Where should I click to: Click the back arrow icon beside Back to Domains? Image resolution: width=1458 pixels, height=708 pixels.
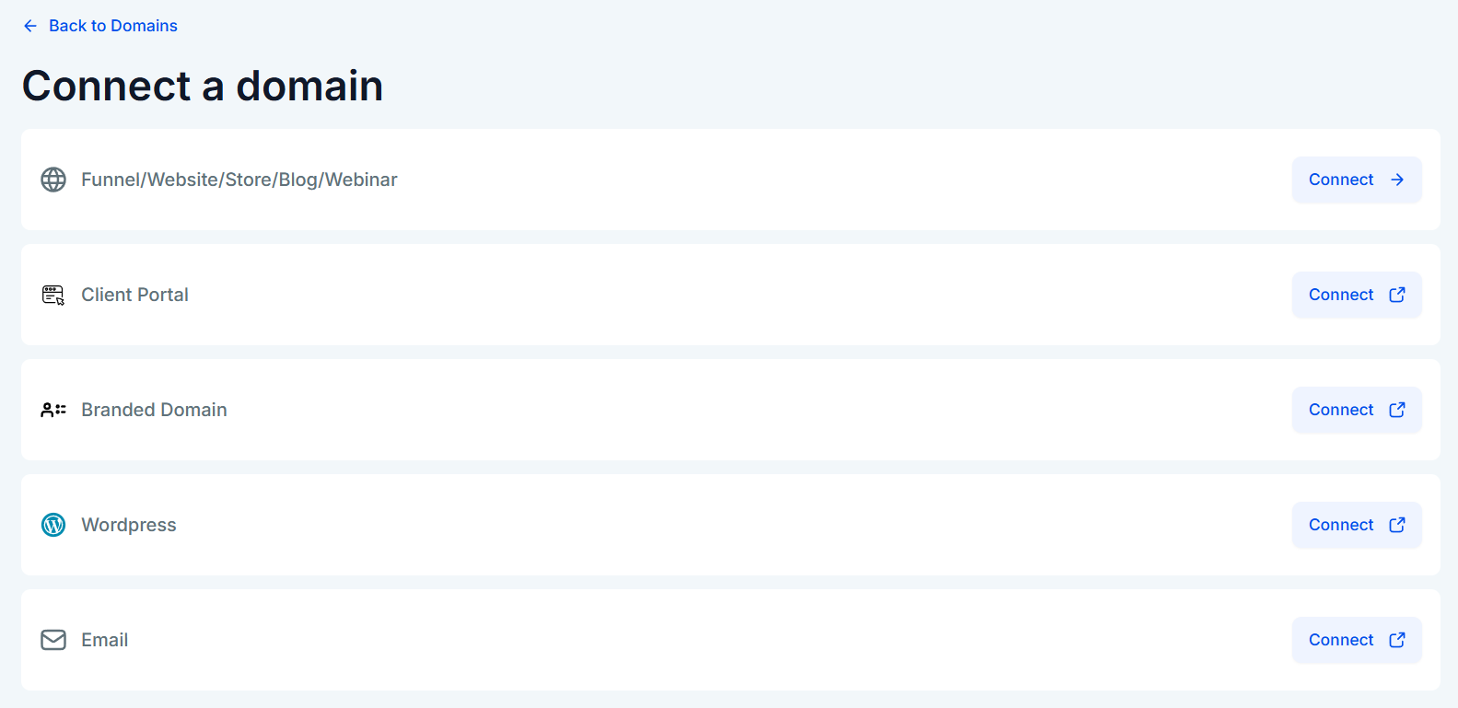click(x=30, y=26)
